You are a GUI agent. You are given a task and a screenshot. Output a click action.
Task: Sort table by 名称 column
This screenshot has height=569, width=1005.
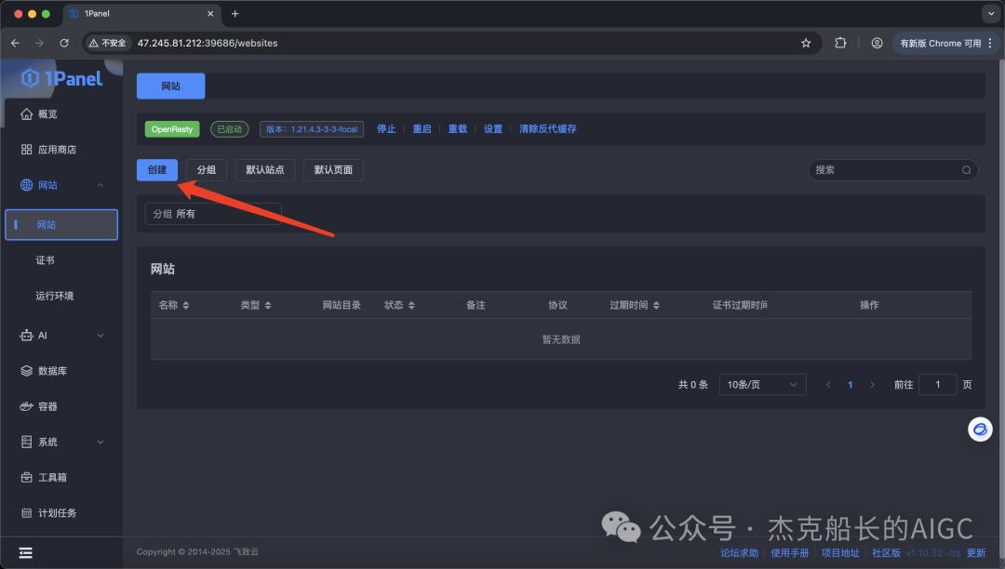point(186,305)
